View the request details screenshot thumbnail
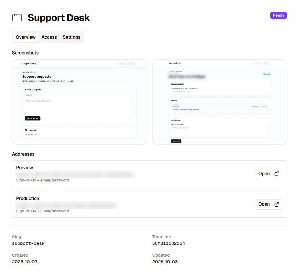 tap(220, 102)
